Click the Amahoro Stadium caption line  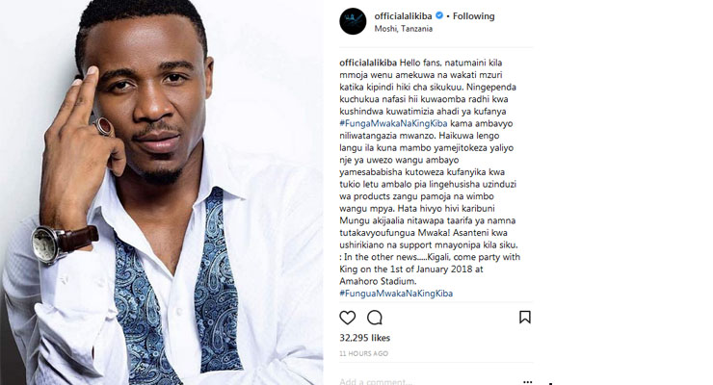coord(378,281)
